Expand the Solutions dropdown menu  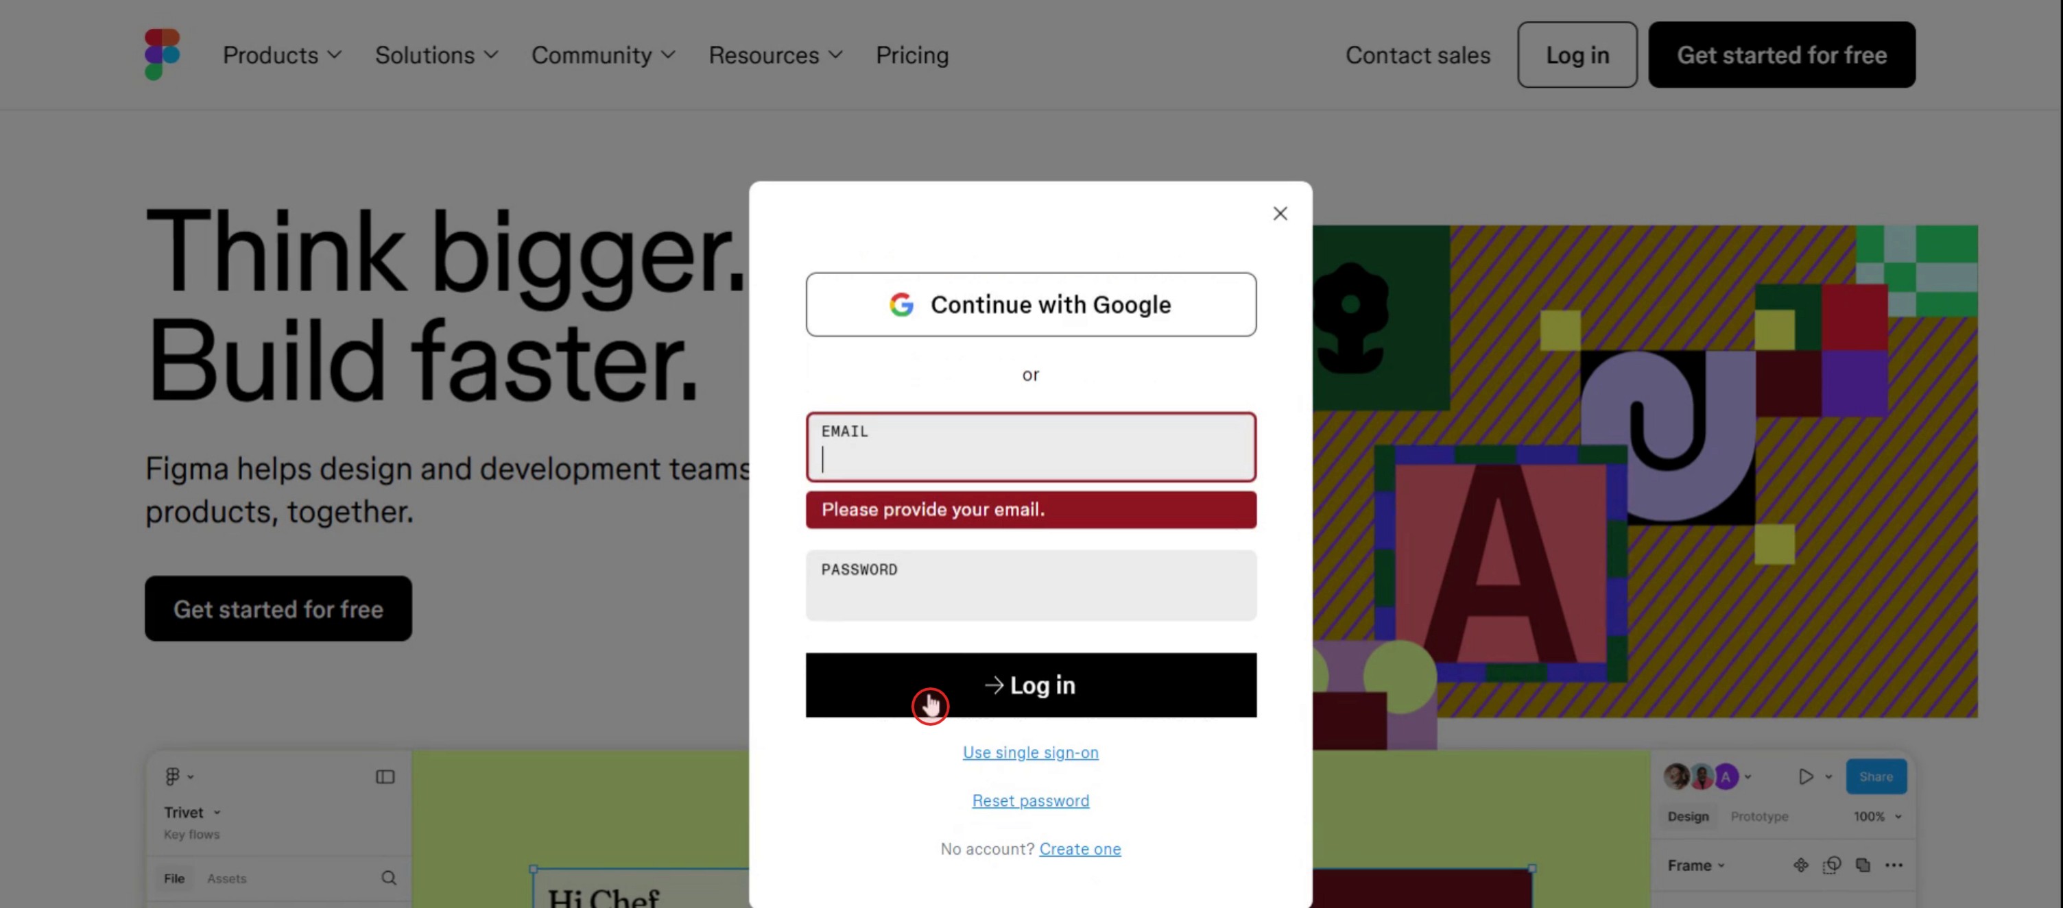(x=436, y=54)
